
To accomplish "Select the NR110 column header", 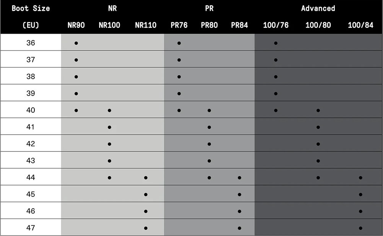I will pyautogui.click(x=145, y=26).
